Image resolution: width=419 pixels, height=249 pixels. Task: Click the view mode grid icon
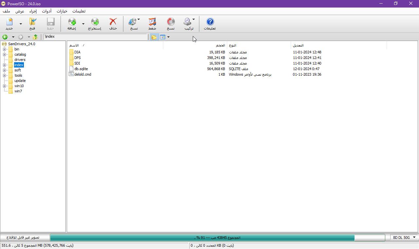pyautogui.click(x=163, y=37)
